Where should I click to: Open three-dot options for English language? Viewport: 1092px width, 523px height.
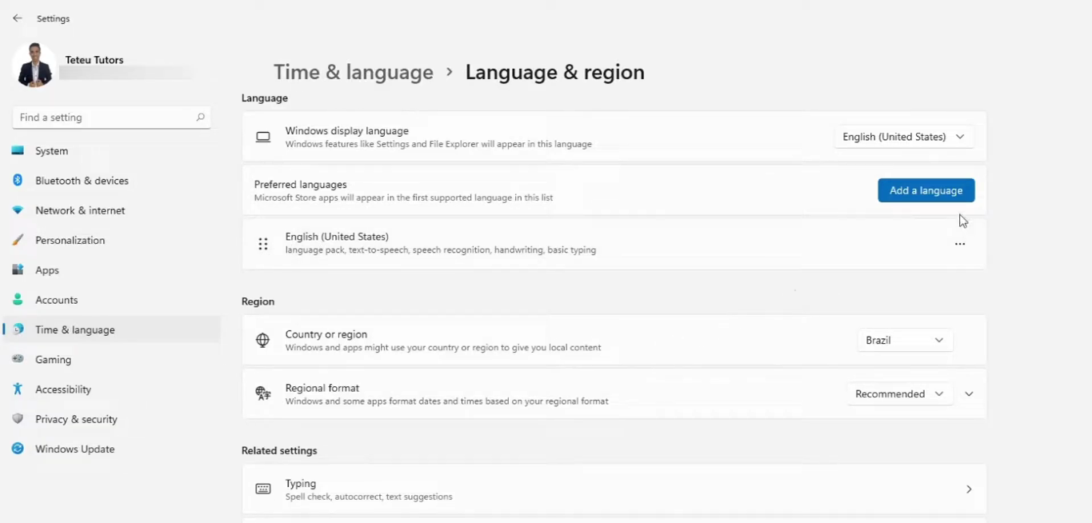[960, 244]
